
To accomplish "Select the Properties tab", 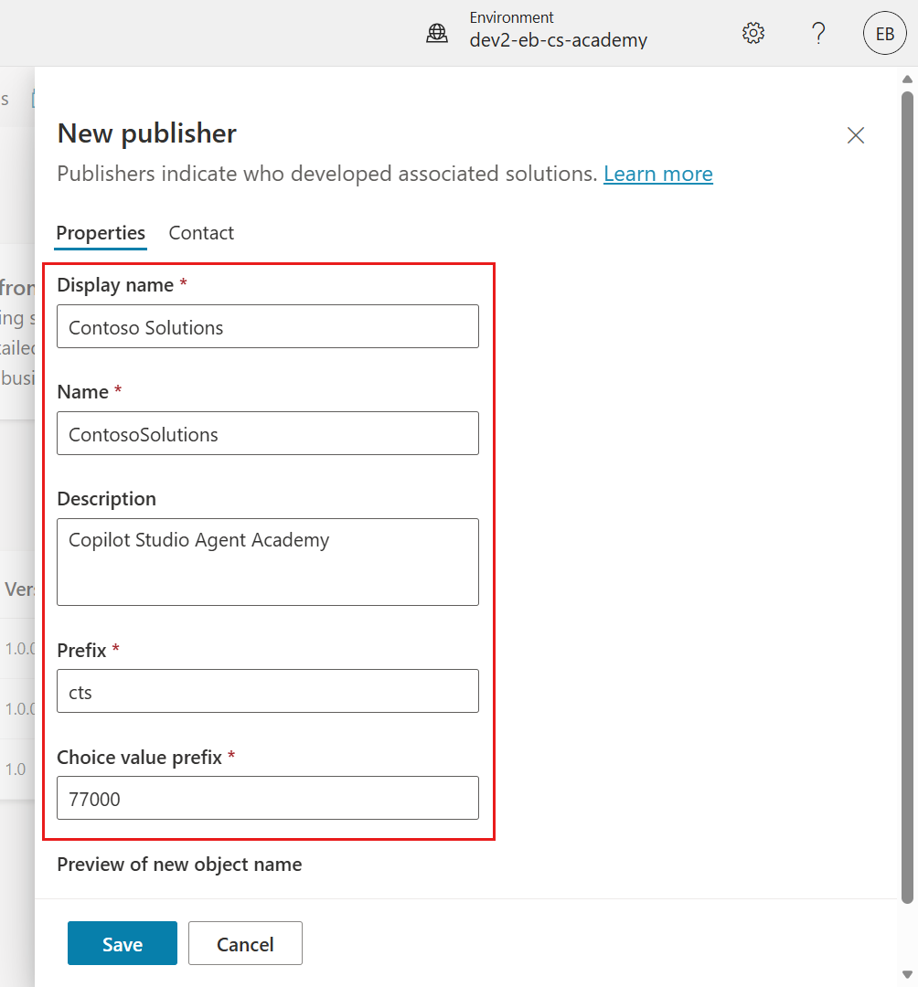I will (101, 233).
